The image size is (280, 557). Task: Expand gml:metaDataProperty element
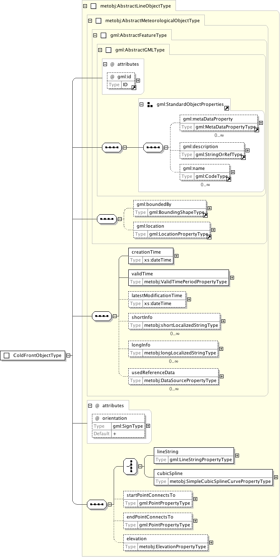coord(261,123)
